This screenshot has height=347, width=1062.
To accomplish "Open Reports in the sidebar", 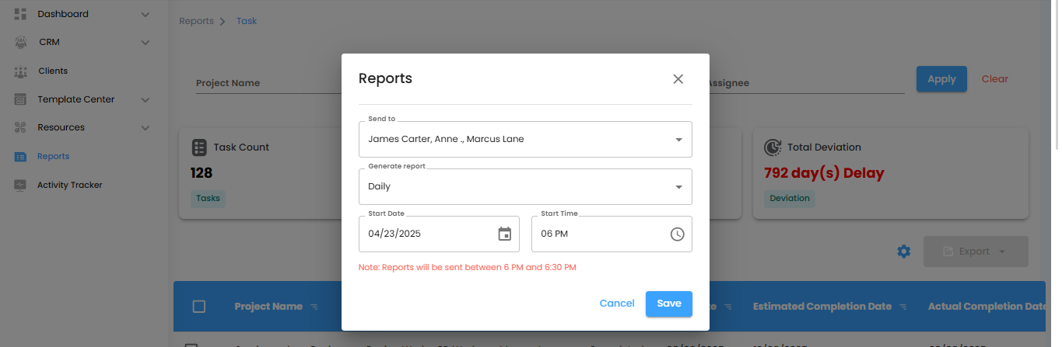I will pos(53,157).
